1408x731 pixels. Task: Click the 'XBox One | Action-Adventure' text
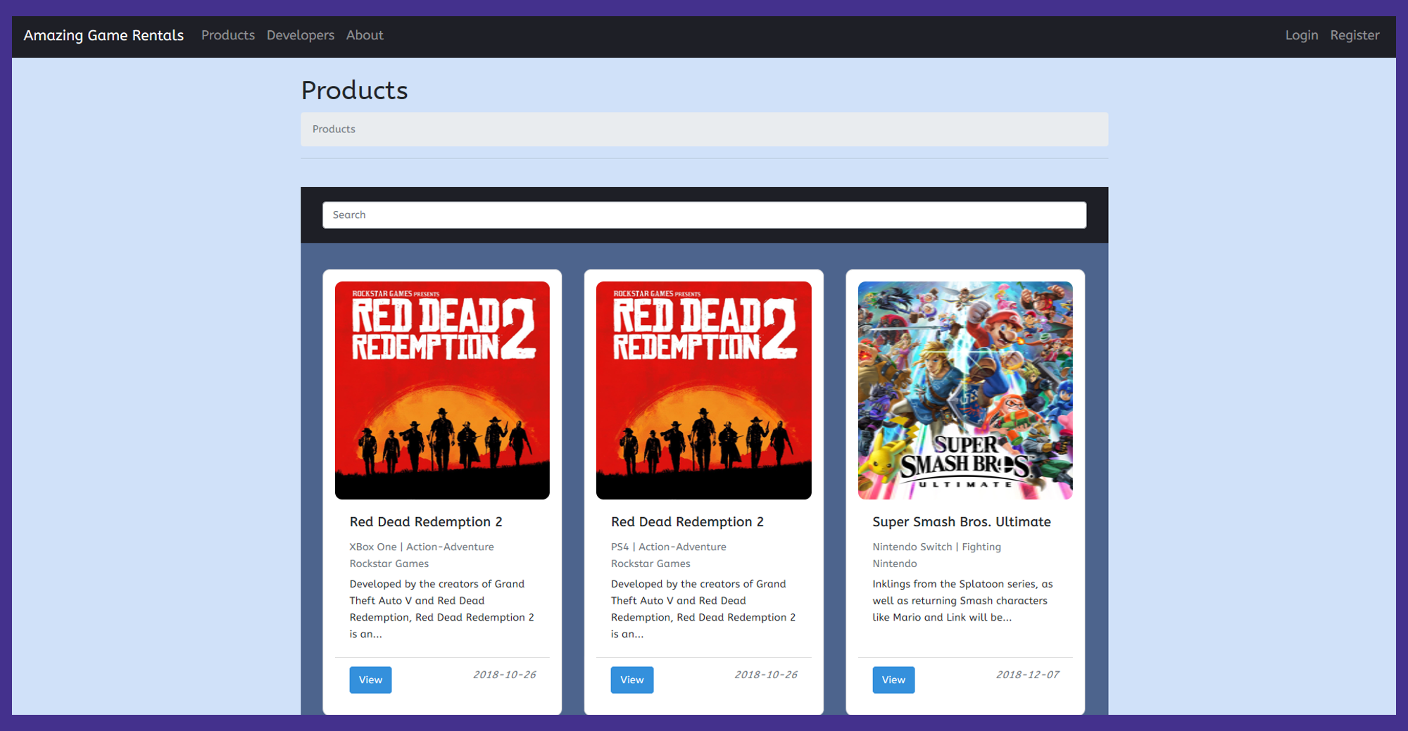[422, 547]
